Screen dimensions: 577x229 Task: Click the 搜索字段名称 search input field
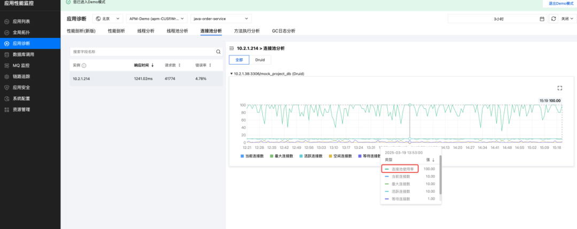point(144,52)
